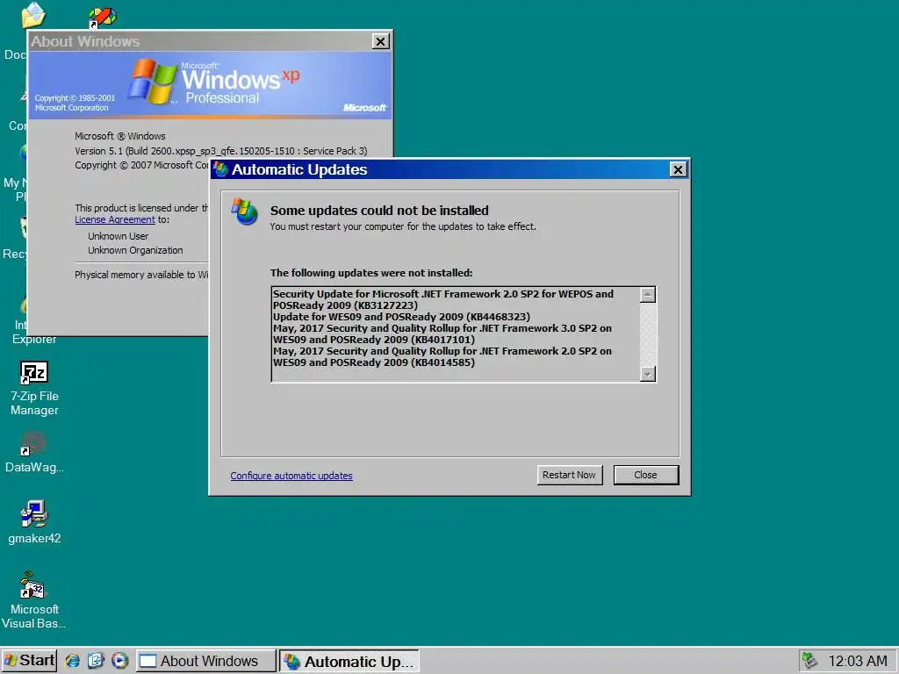The image size is (899, 674).
Task: Click the taskbar clock showing 12:03 AM
Action: [x=858, y=661]
